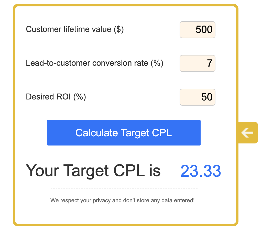Click the privacy notice text below the divider
The width and height of the screenshot is (262, 235).
coord(123,200)
